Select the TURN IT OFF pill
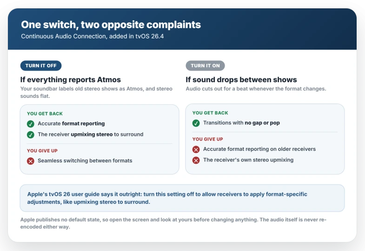The height and width of the screenshot is (251, 365). (41, 66)
